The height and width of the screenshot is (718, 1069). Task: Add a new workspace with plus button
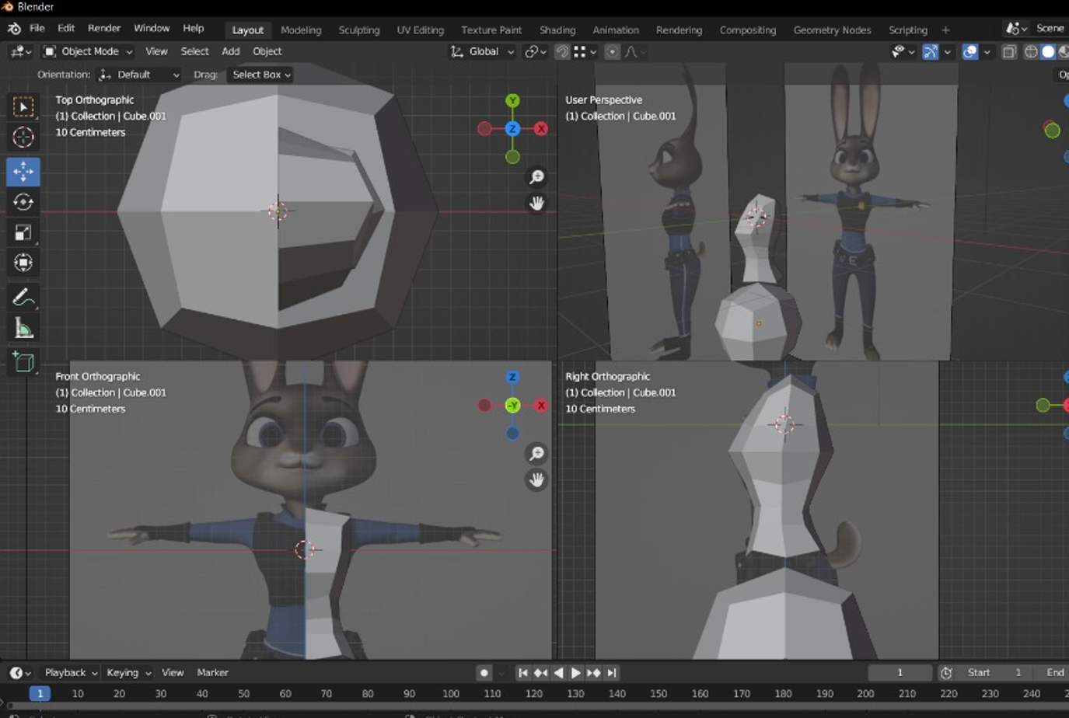[x=945, y=30]
